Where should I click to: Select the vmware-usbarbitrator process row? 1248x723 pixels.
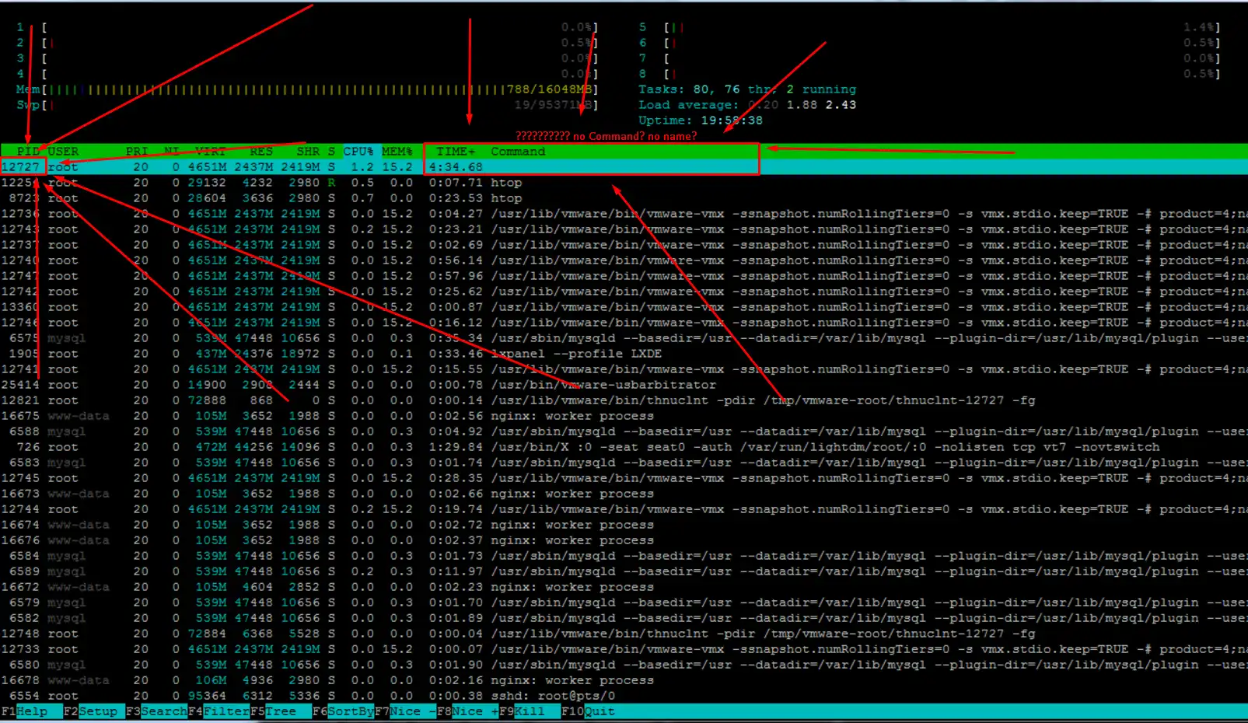[624, 385]
